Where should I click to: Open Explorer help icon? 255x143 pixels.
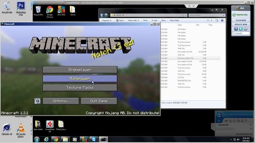[x=222, y=20]
